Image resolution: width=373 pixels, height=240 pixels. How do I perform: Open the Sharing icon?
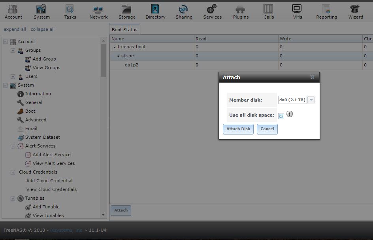(184, 9)
